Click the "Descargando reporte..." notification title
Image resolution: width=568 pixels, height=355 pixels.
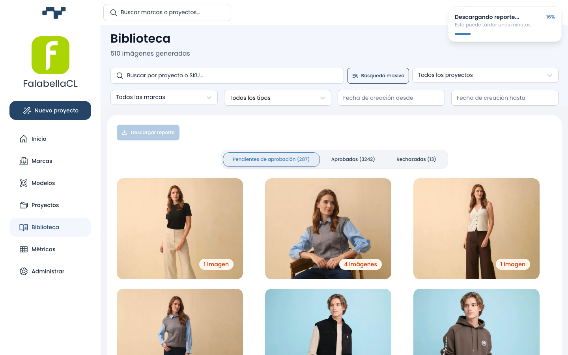(487, 17)
